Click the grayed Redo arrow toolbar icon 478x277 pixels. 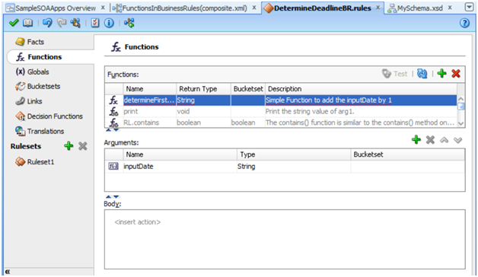pyautogui.click(x=62, y=23)
